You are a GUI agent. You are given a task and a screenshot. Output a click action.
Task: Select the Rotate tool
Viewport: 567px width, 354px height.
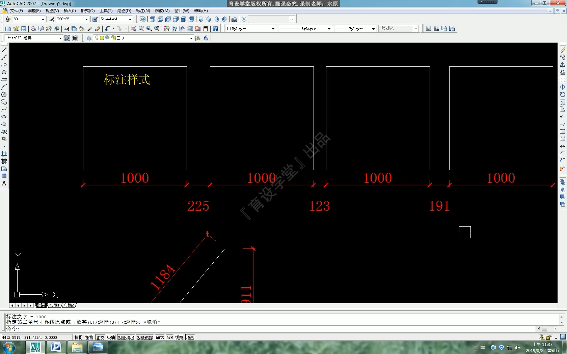[x=563, y=94]
